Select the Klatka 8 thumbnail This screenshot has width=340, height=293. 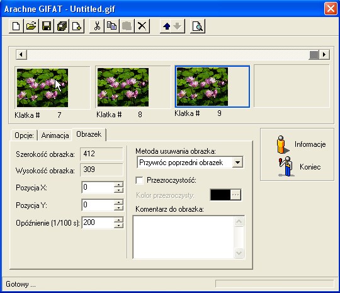(x=123, y=87)
